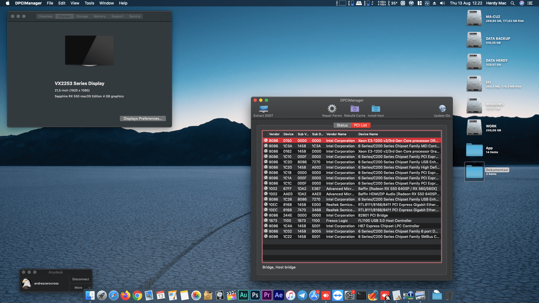Open System Preferences from the dock

[x=350, y=295]
